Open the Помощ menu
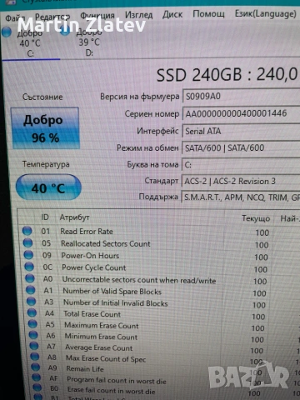Screen dimensions: 300x400 click(208, 13)
